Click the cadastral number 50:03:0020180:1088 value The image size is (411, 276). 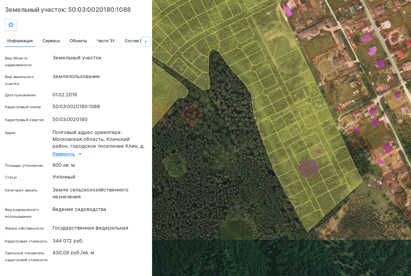76,107
